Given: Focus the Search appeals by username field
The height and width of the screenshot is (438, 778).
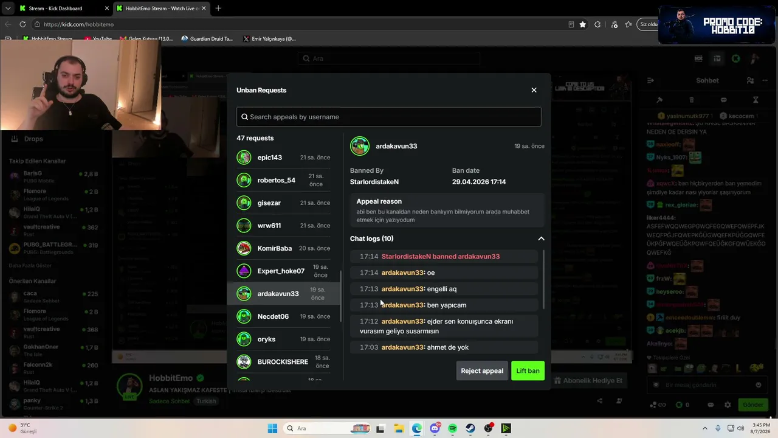Looking at the screenshot, I should (388, 117).
